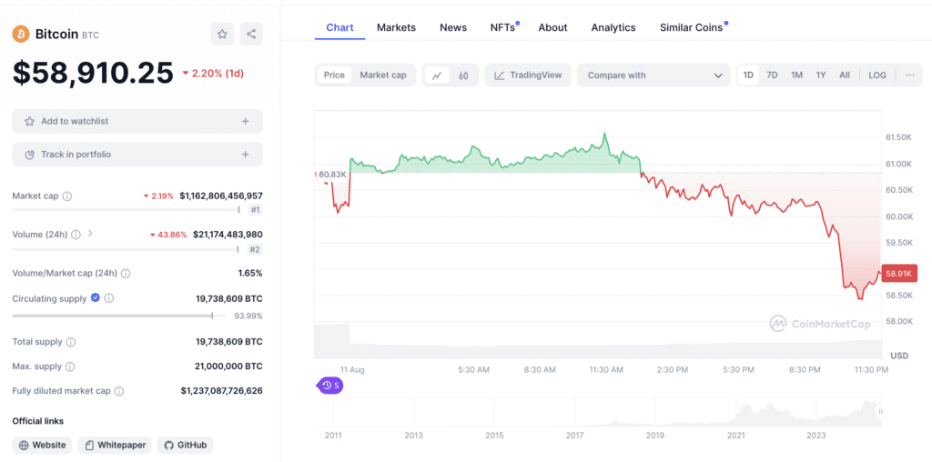The image size is (932, 462).
Task: Click the 2021 label on history timeline
Action: tap(735, 436)
